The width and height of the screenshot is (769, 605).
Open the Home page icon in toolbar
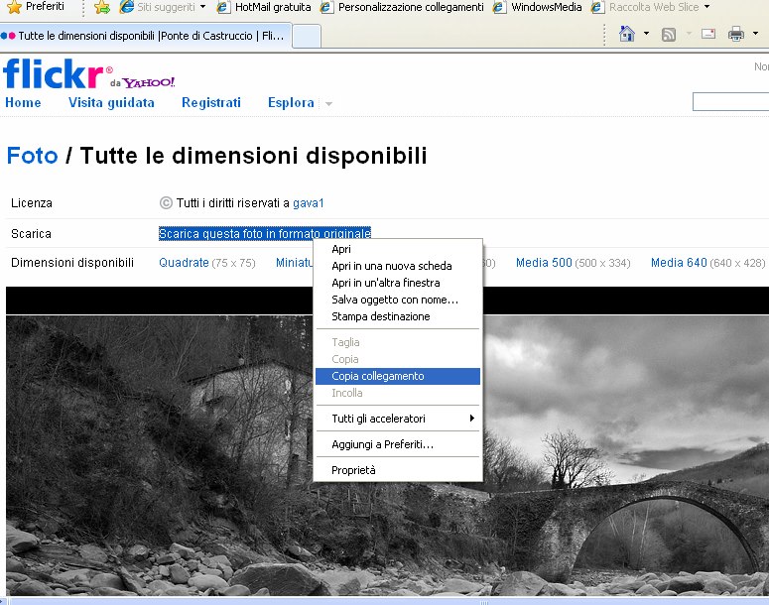click(x=626, y=34)
